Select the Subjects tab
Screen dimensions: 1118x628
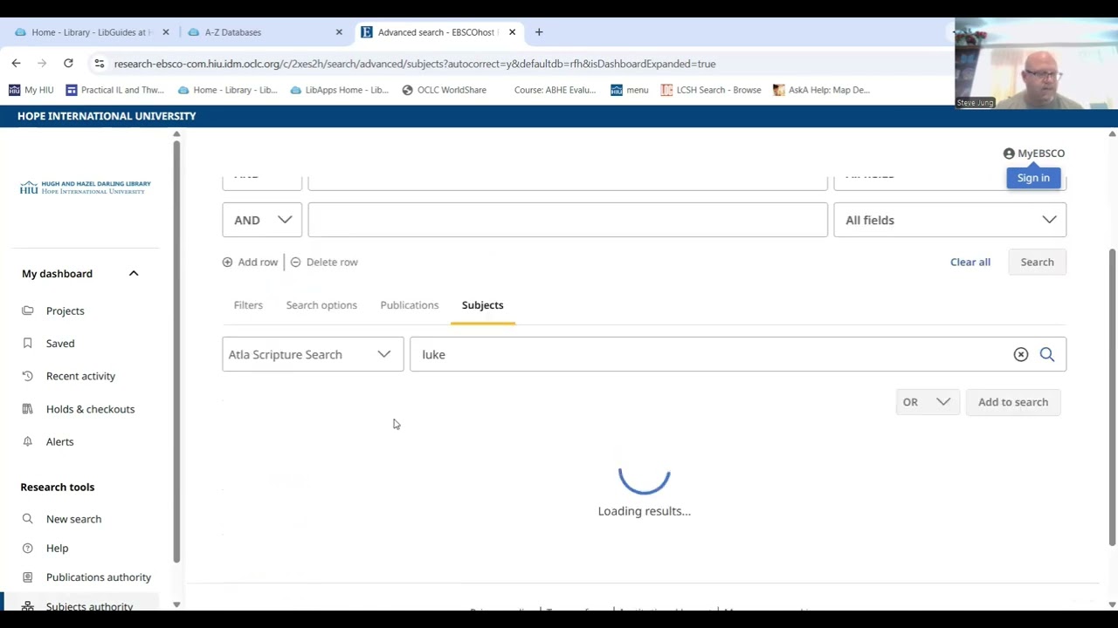(x=483, y=305)
